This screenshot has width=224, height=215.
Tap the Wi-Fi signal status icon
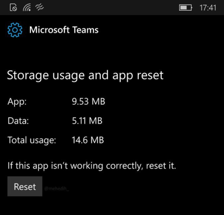tap(27, 7)
